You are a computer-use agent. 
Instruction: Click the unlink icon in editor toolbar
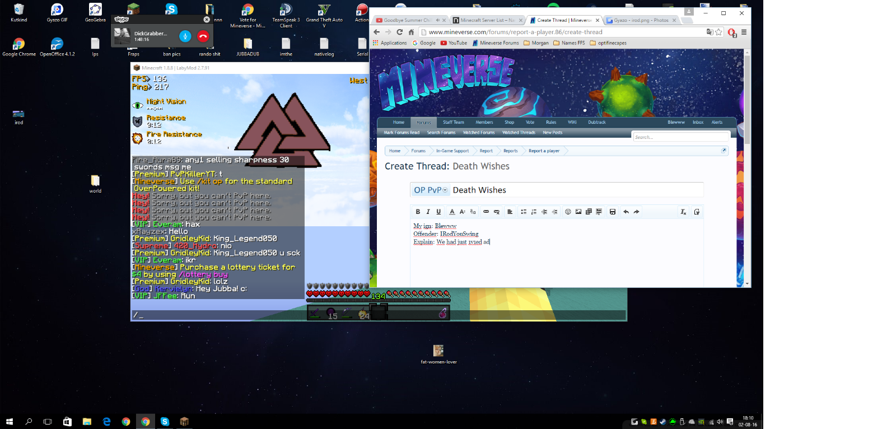[497, 212]
